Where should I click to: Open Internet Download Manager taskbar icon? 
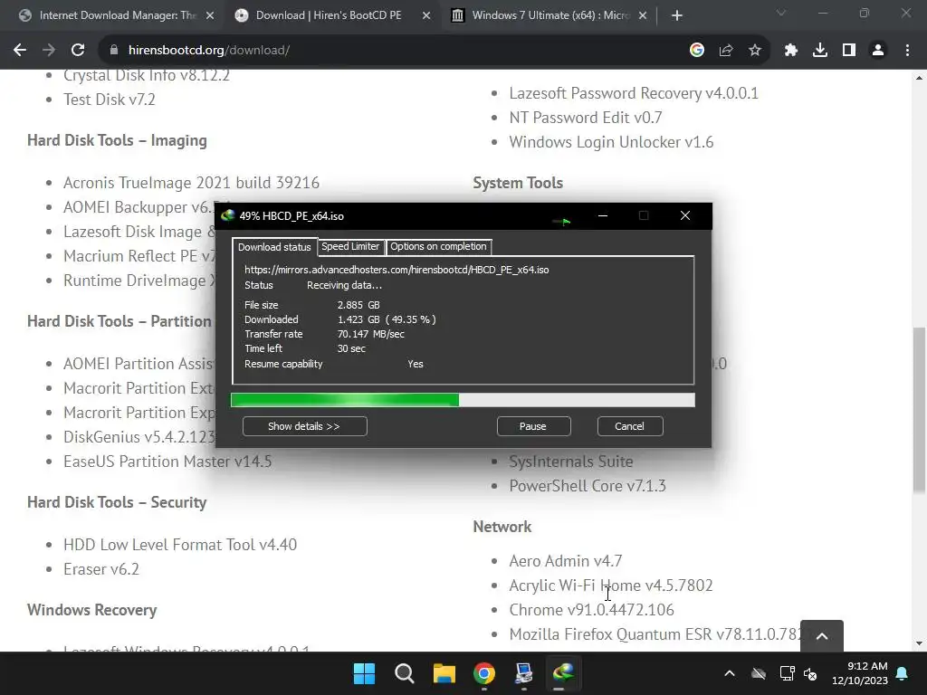tap(563, 673)
